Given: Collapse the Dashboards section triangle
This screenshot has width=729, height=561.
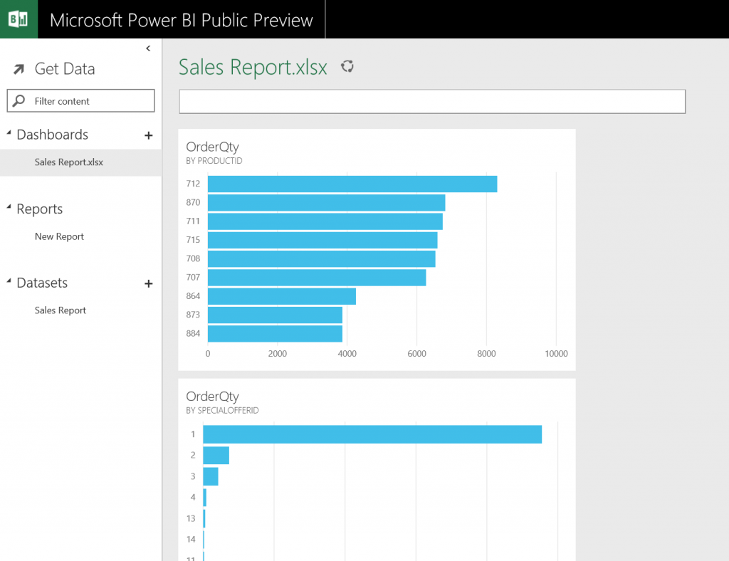Looking at the screenshot, I should [x=9, y=134].
